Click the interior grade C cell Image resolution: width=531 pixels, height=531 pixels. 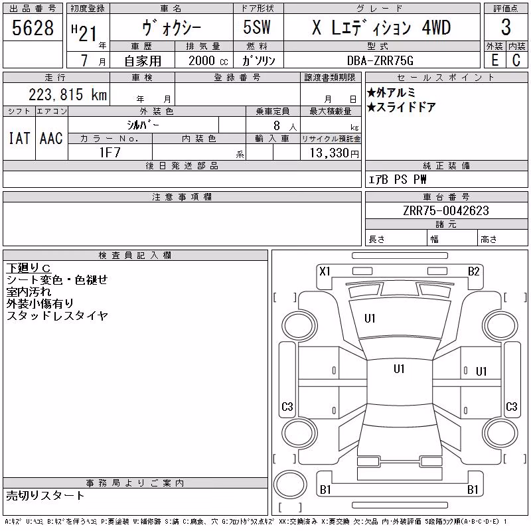tap(517, 60)
